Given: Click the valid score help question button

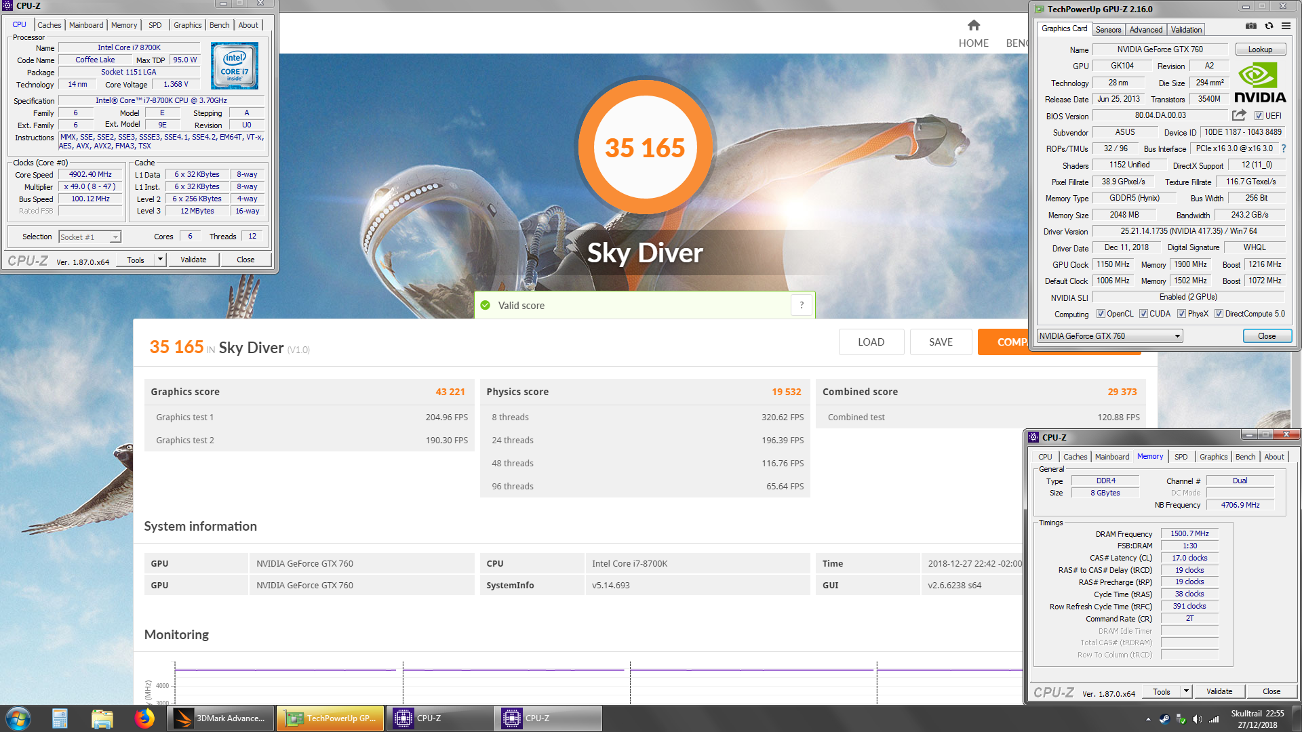Looking at the screenshot, I should click(x=802, y=305).
